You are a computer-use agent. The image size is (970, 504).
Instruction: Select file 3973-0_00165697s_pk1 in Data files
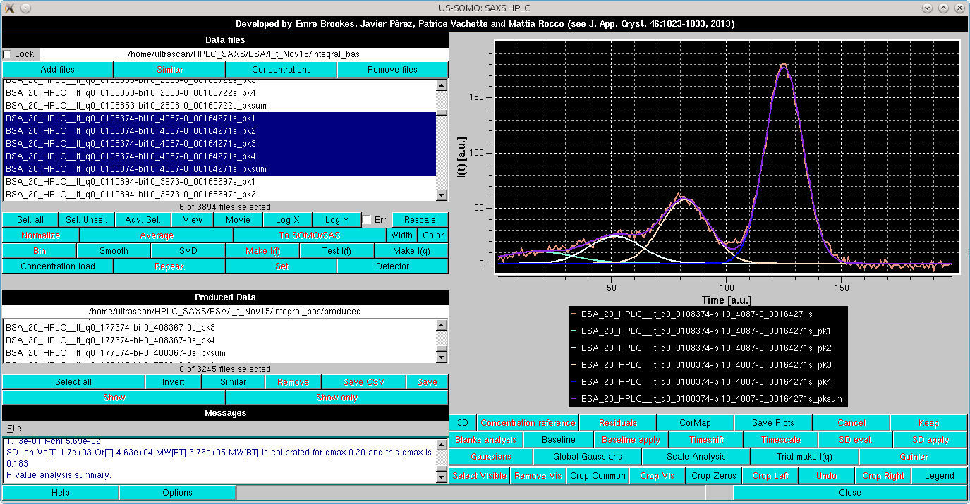click(x=219, y=182)
